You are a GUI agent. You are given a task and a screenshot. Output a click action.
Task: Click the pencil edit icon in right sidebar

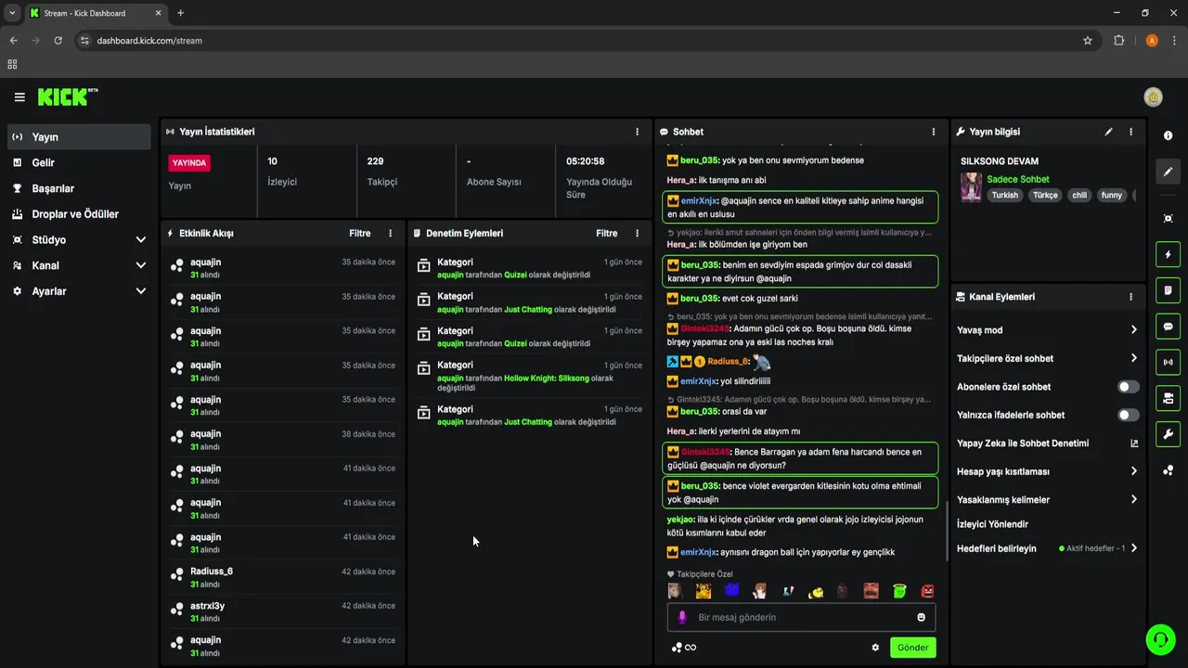pyautogui.click(x=1168, y=172)
